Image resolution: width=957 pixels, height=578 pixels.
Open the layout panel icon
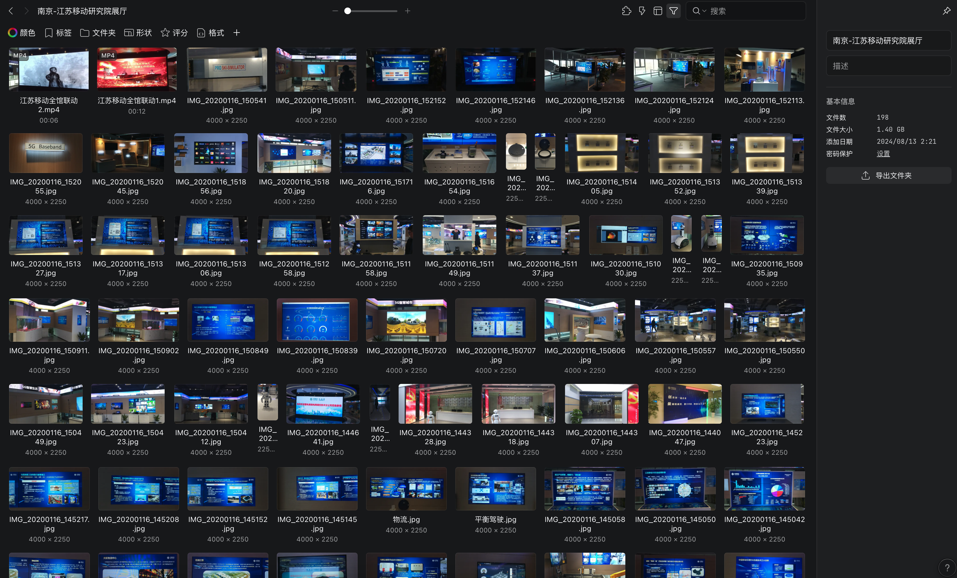658,11
